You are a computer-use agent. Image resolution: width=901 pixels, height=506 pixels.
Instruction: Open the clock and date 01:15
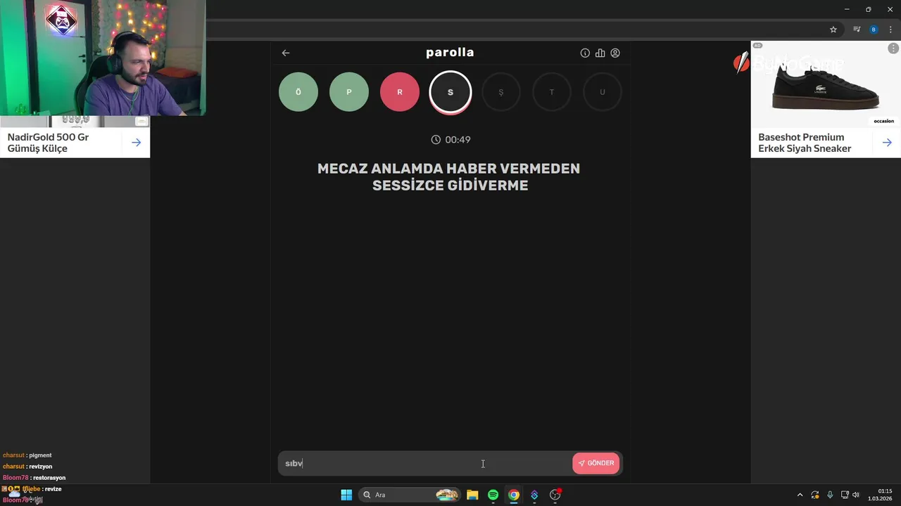coord(881,495)
